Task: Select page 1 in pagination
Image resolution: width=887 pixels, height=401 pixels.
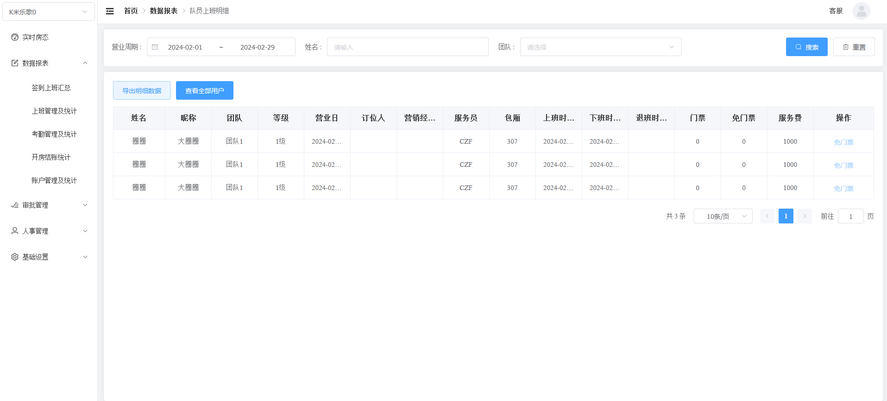Action: click(786, 216)
